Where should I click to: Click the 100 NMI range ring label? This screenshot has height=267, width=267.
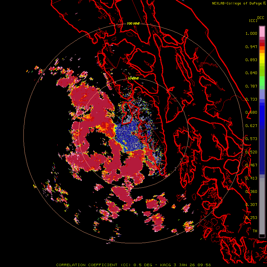(x=133, y=23)
